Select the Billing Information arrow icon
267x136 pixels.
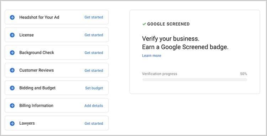tap(12, 105)
